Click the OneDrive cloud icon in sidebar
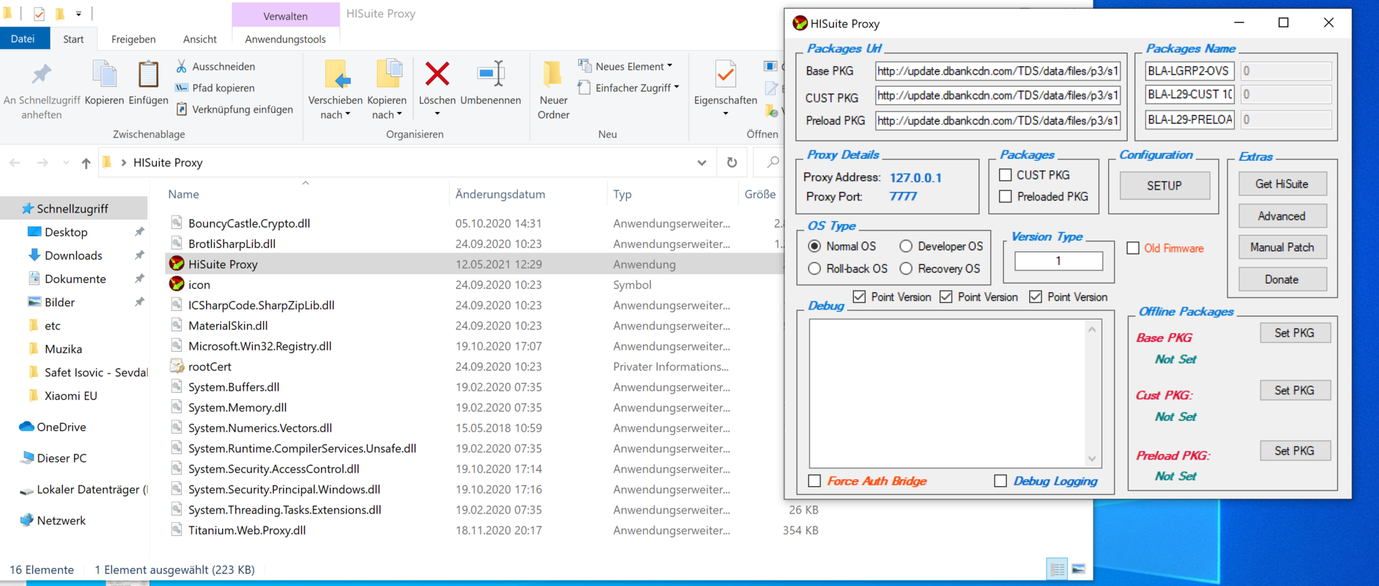The image size is (1379, 586). point(27,427)
